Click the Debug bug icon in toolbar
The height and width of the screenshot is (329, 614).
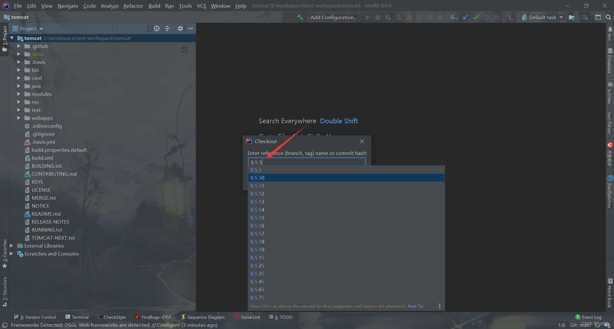pos(378,17)
